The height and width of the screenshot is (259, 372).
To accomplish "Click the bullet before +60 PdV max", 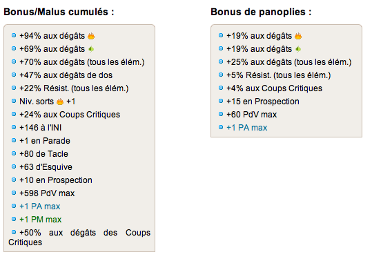I will click(x=221, y=114).
